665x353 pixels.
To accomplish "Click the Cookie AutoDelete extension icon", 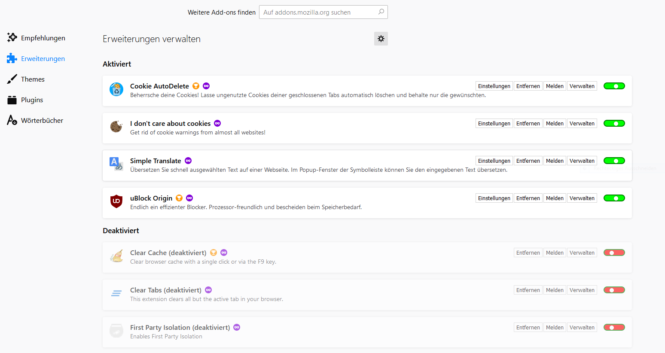I will click(x=116, y=89).
